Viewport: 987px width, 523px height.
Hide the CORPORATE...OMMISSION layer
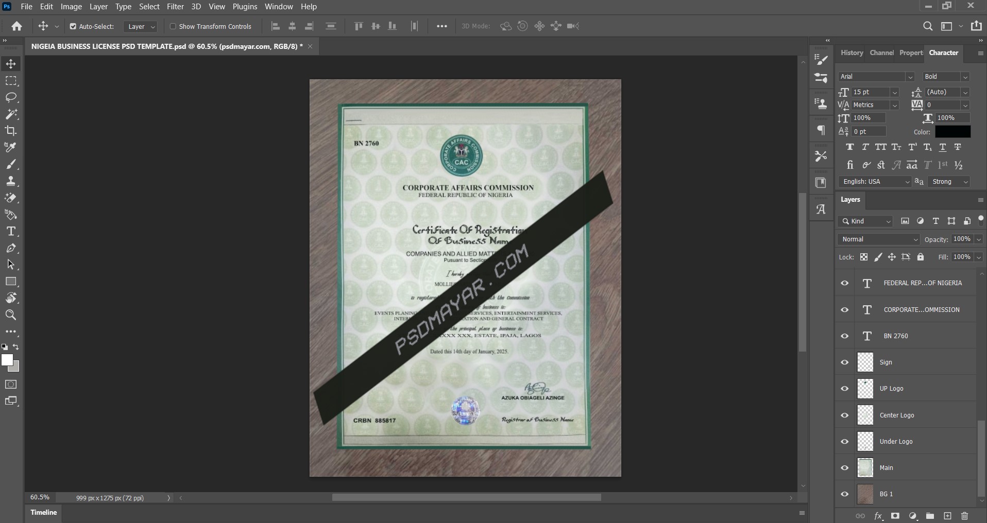tap(845, 309)
